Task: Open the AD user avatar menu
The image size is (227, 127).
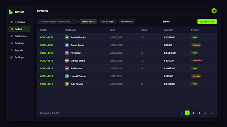Action: click(214, 11)
